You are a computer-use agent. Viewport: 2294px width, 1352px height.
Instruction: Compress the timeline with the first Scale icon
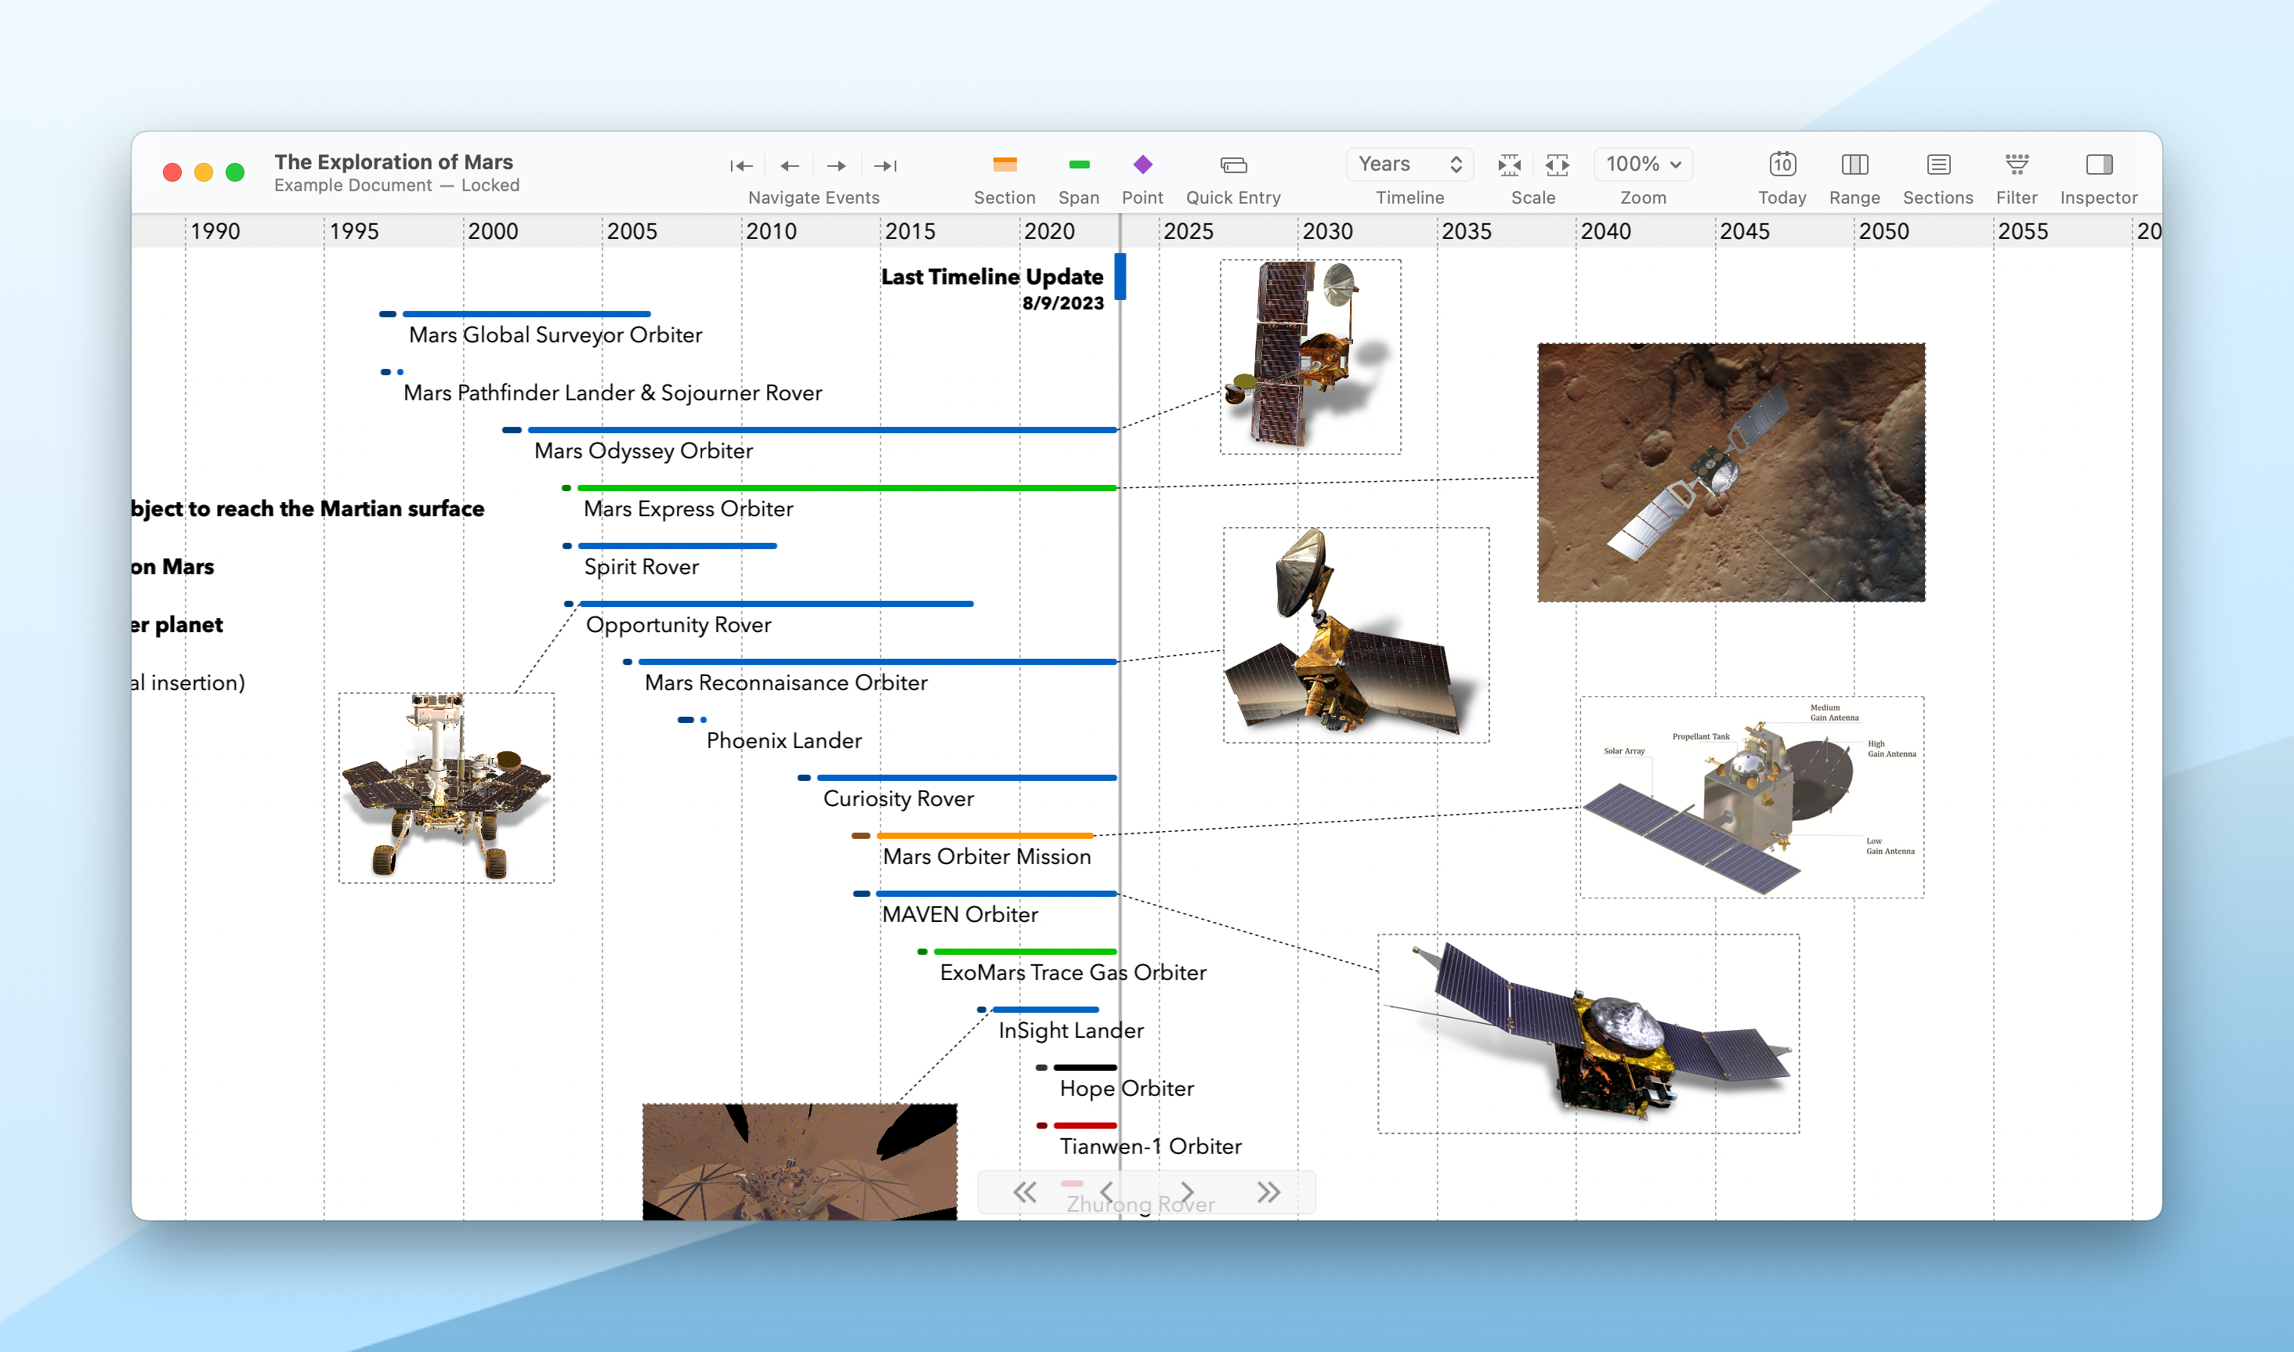pyautogui.click(x=1510, y=165)
